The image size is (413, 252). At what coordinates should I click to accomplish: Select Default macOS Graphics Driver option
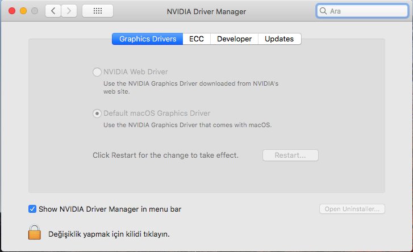pos(97,114)
